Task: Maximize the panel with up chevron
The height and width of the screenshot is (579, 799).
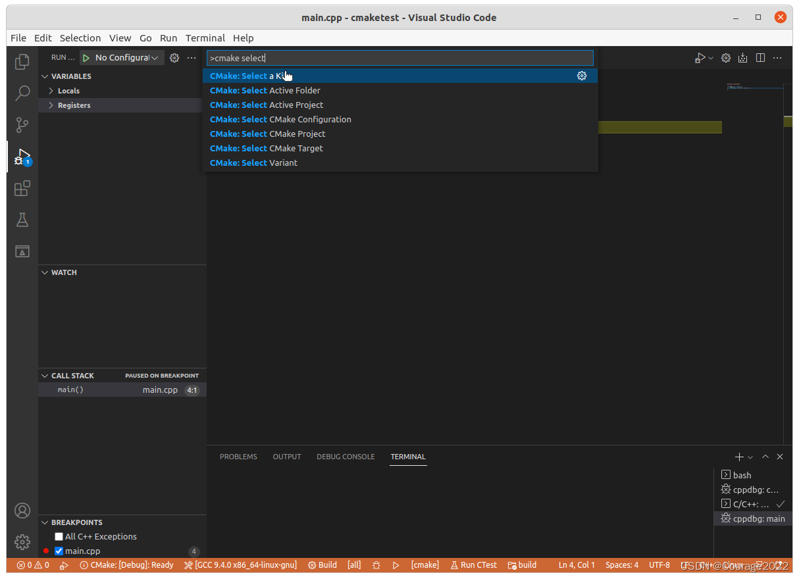Action: tap(765, 457)
